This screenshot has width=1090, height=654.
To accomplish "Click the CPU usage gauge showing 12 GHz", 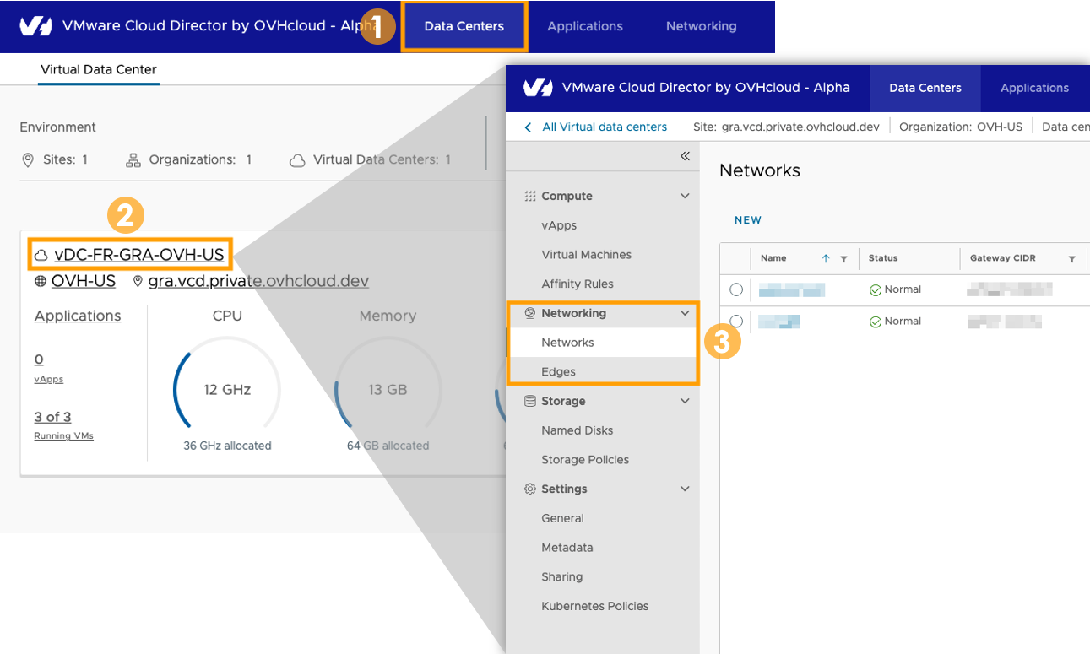I will (227, 389).
